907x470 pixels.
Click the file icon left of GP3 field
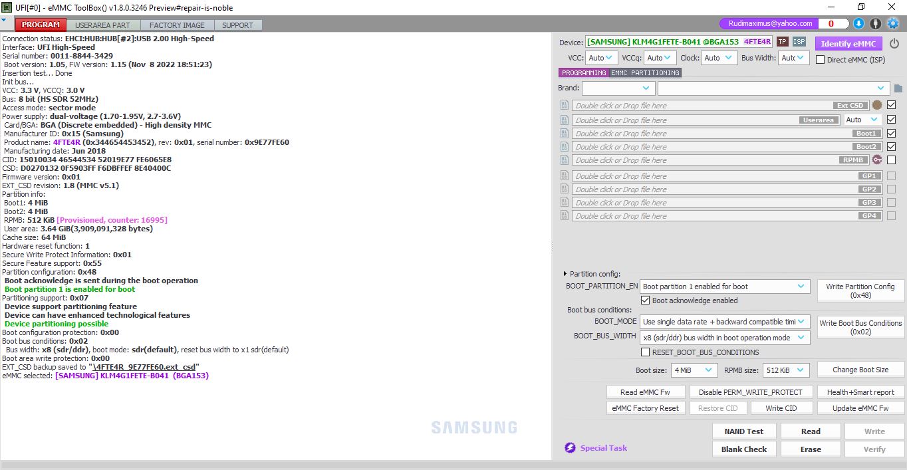click(x=565, y=202)
